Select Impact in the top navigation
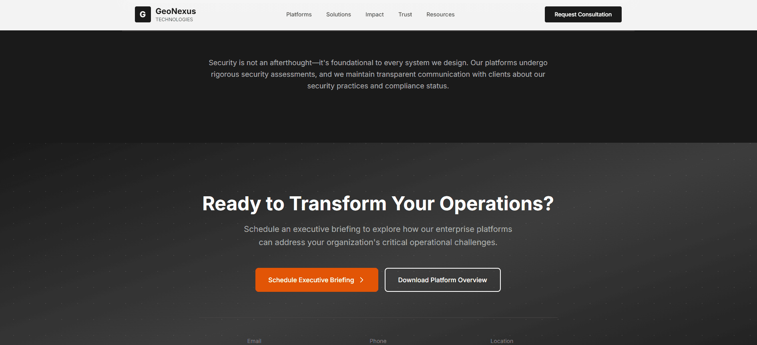The width and height of the screenshot is (757, 345). (374, 14)
